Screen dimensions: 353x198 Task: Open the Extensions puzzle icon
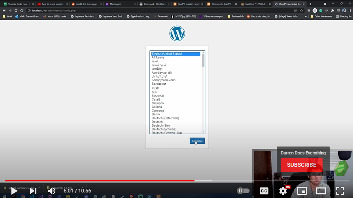coord(332,11)
